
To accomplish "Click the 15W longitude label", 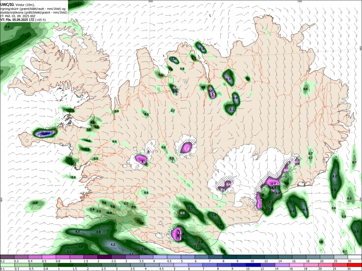I will pos(299,1).
